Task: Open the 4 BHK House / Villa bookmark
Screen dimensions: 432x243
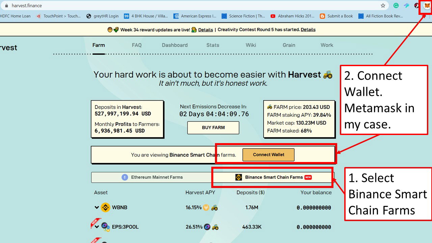Action: [x=146, y=16]
